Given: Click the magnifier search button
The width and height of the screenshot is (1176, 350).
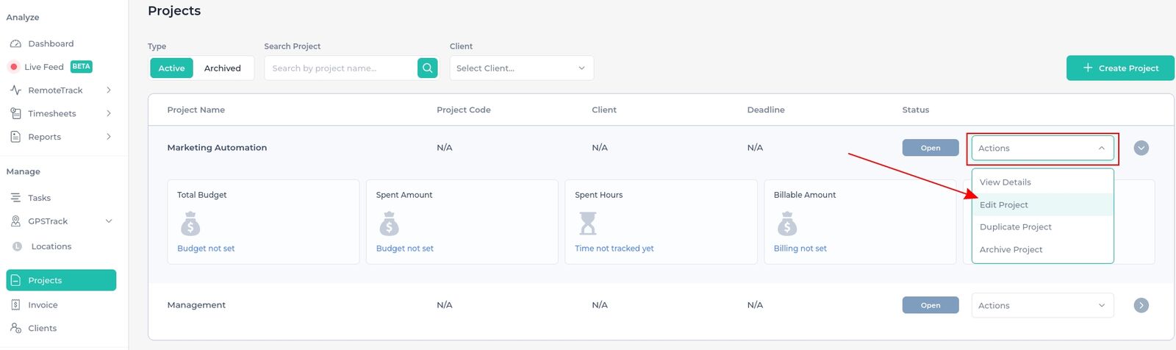Looking at the screenshot, I should coord(427,68).
